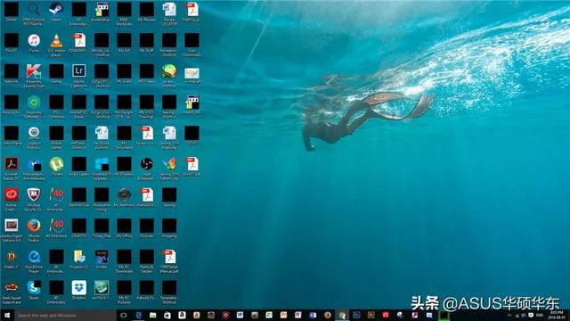
Task: Open the Dropbox (2) folder icon
Action: pyautogui.click(x=79, y=257)
